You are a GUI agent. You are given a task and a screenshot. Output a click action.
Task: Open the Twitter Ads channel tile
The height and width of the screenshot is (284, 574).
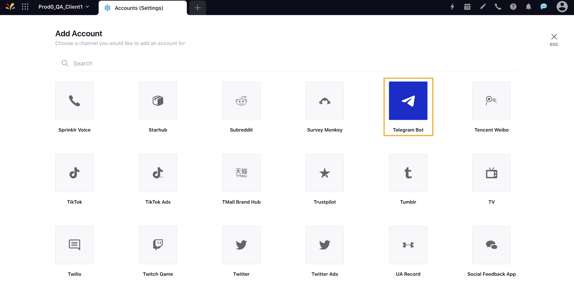325,245
